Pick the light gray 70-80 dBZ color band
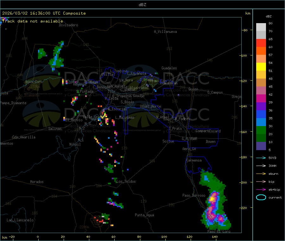Viewport: 285px width, 241px height. pos(261,27)
